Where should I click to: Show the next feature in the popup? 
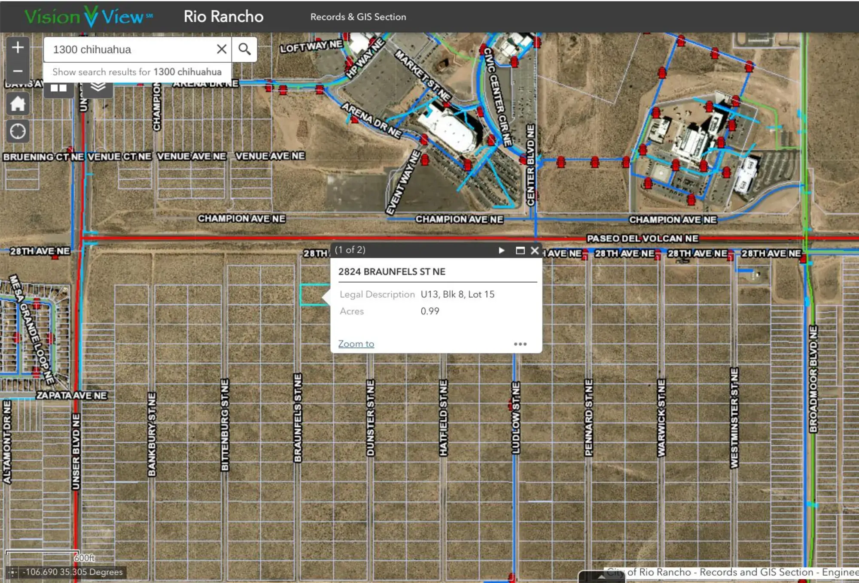pyautogui.click(x=501, y=250)
